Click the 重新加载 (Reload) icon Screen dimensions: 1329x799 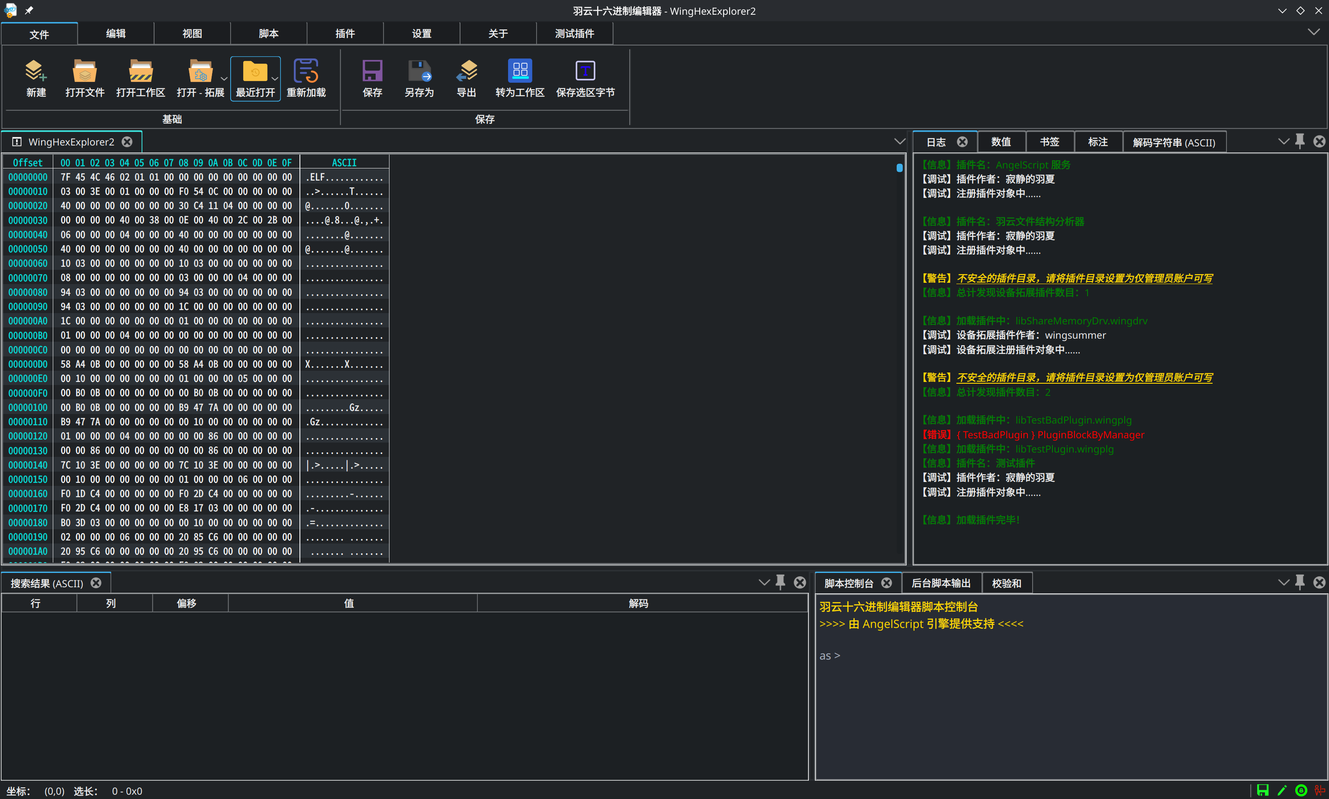[x=306, y=71]
